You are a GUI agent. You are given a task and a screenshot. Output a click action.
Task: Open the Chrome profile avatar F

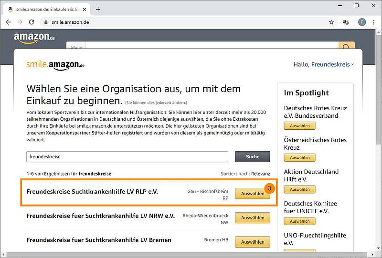[x=362, y=22]
